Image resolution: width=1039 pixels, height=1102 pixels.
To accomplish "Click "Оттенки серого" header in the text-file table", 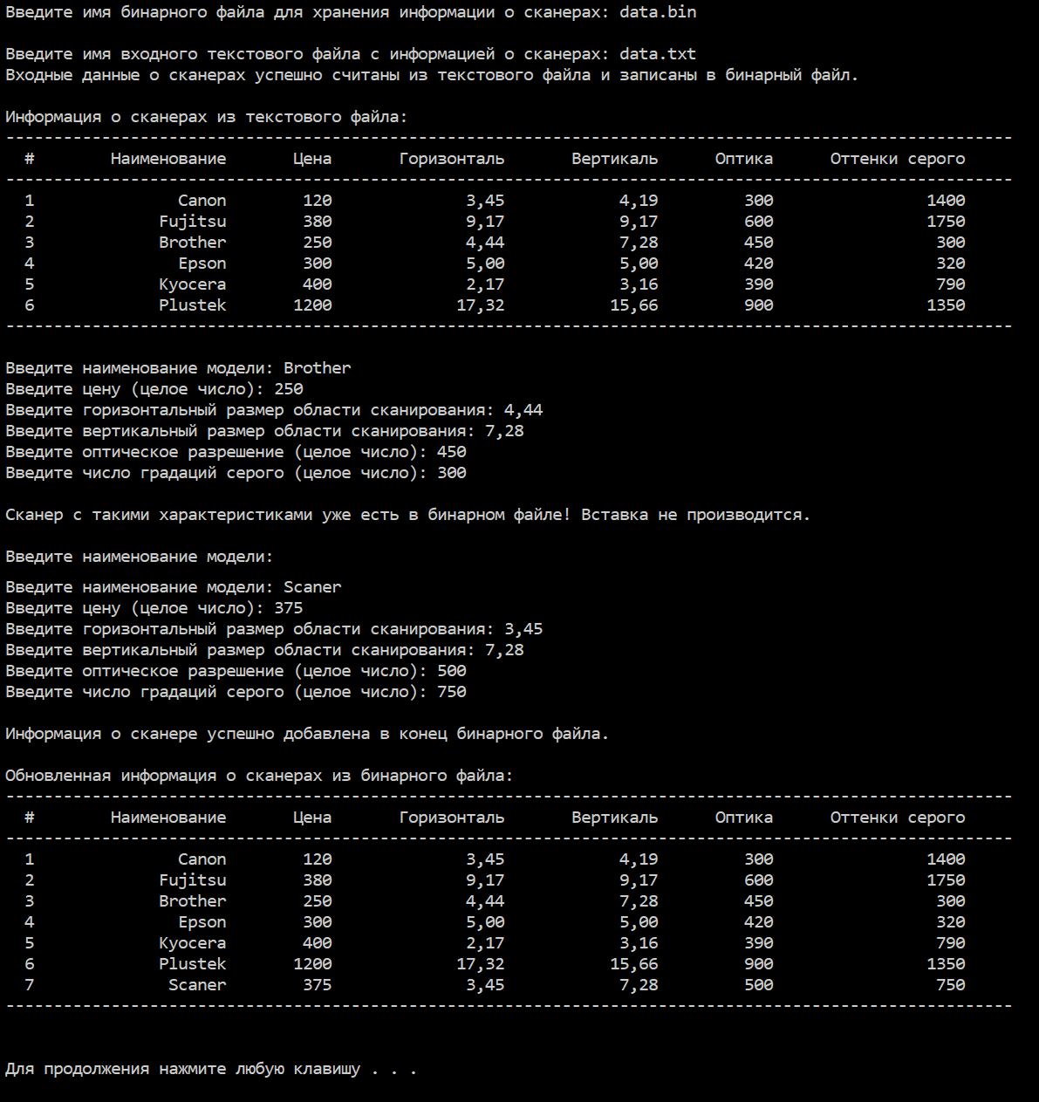I will (898, 159).
